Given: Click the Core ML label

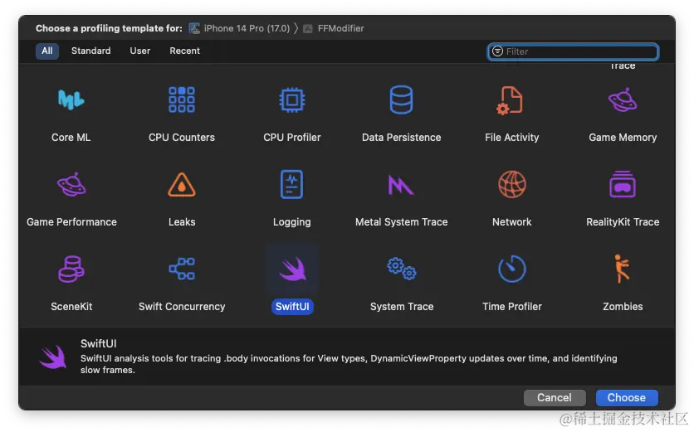Looking at the screenshot, I should coord(71,138).
